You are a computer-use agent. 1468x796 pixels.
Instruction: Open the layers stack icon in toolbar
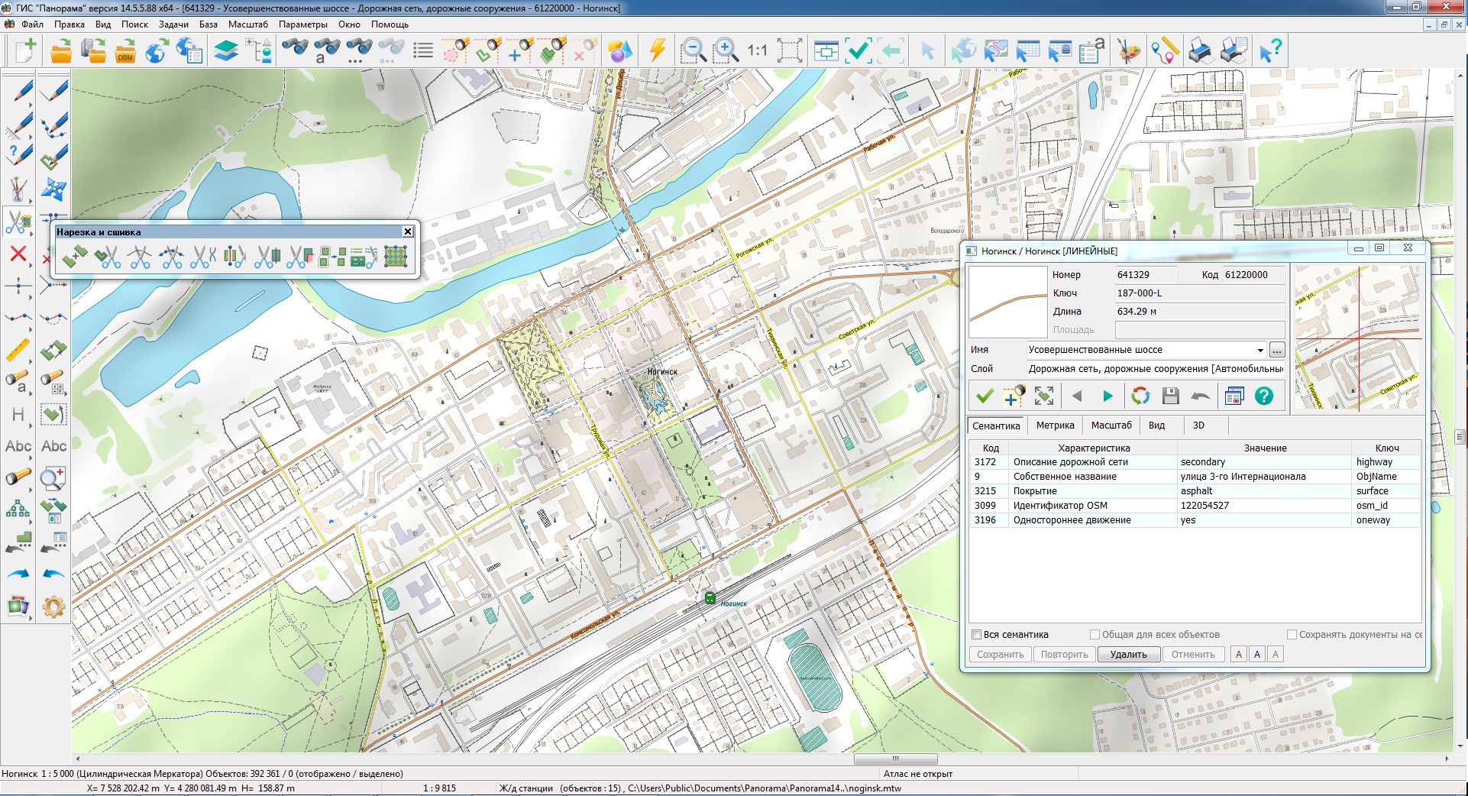tap(226, 51)
